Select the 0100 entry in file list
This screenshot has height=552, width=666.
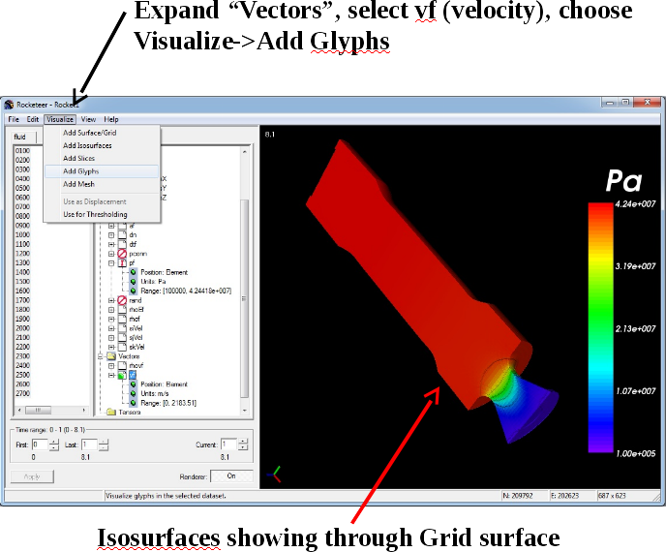click(22, 150)
